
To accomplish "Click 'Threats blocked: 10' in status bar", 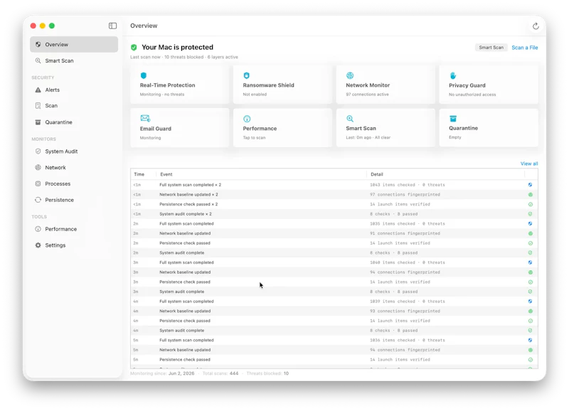I will (267, 373).
